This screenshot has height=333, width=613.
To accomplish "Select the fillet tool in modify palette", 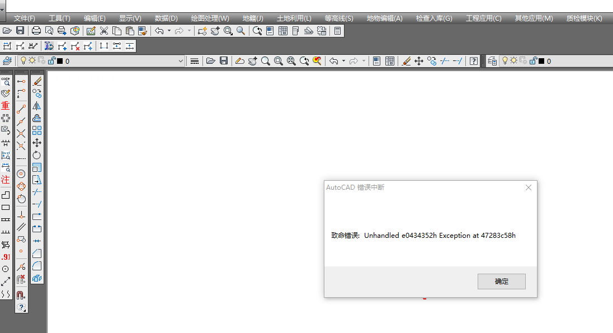I will click(x=37, y=266).
